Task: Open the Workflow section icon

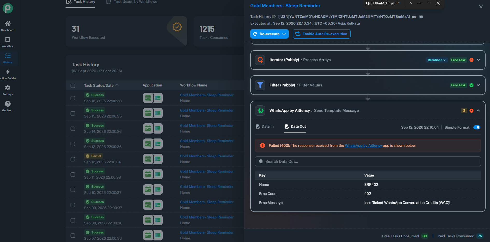Action: (8, 40)
